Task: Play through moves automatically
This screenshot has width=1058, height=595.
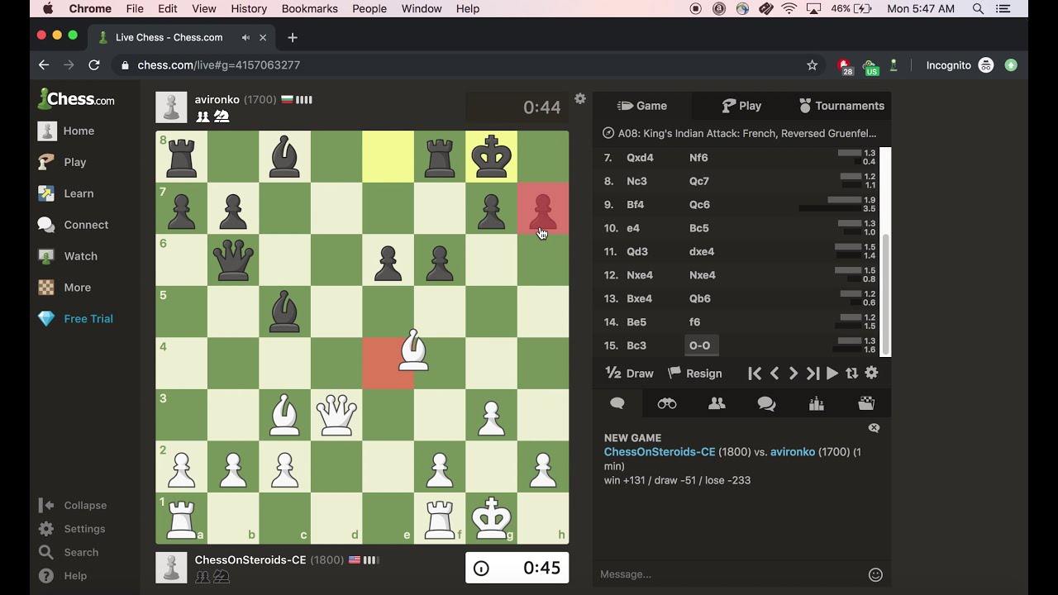Action: click(832, 374)
